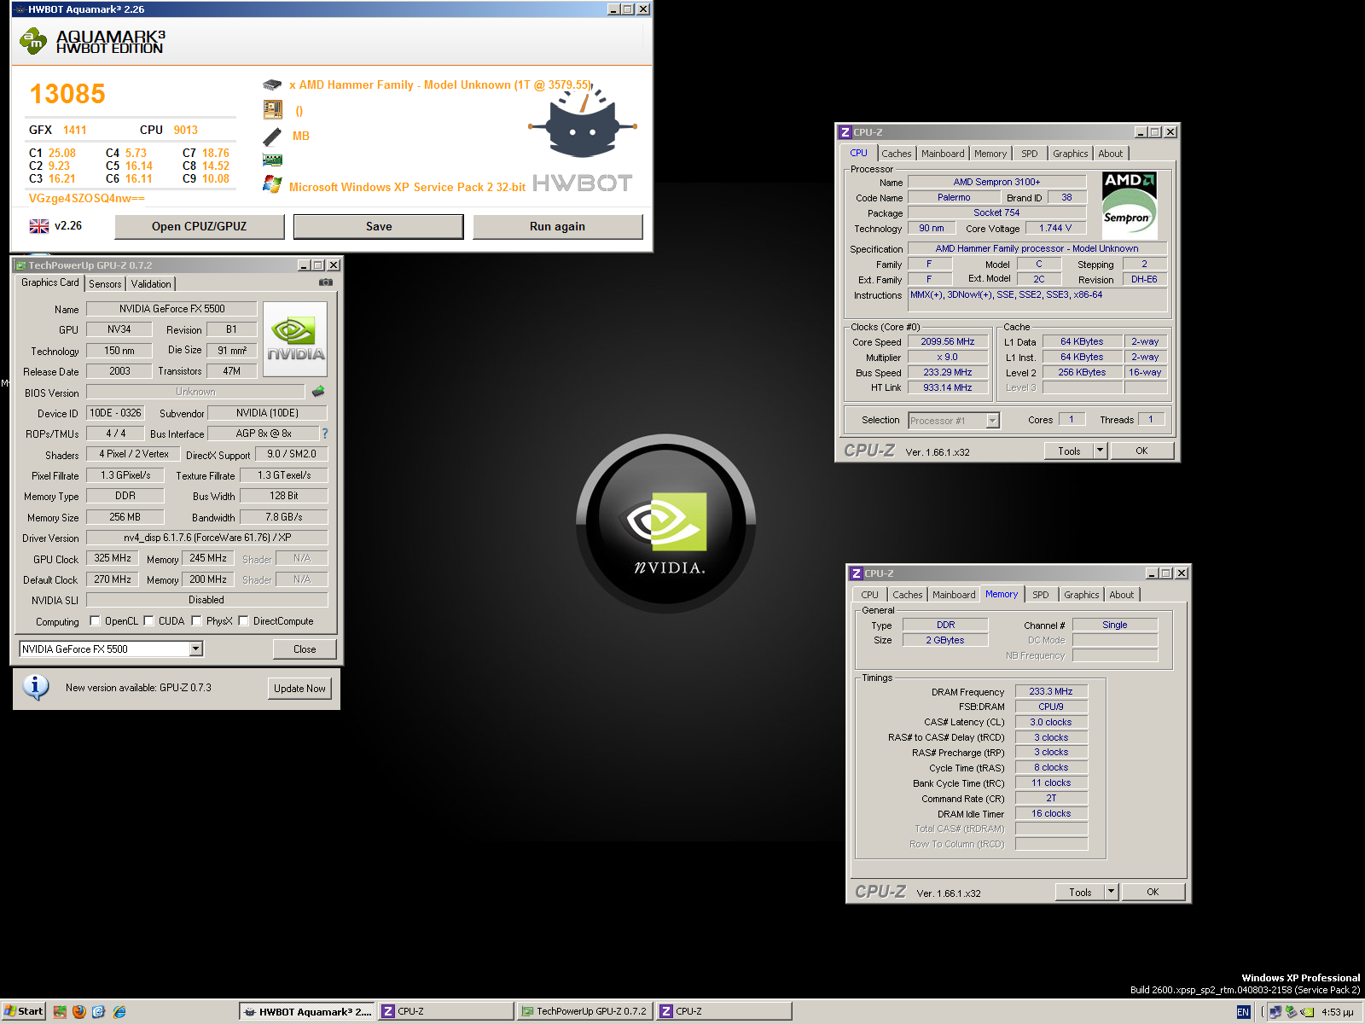The height and width of the screenshot is (1024, 1365).
Task: Click the graphics card icon in Aquamark
Action: 272,160
